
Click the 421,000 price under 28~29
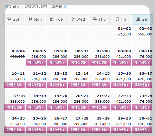pos(102,124)
